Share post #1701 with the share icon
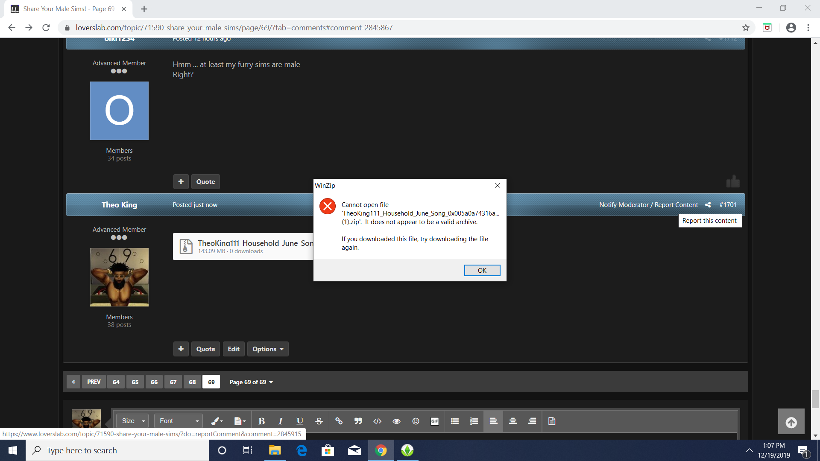 (x=708, y=205)
